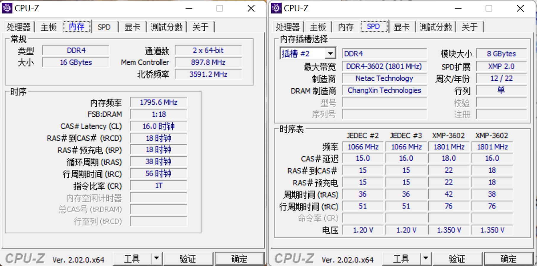Open the 插槽 #2 memory slot dropdown

331,53
